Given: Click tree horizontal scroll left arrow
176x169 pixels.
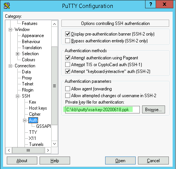Looking at the screenshot, I should [x=9, y=150].
